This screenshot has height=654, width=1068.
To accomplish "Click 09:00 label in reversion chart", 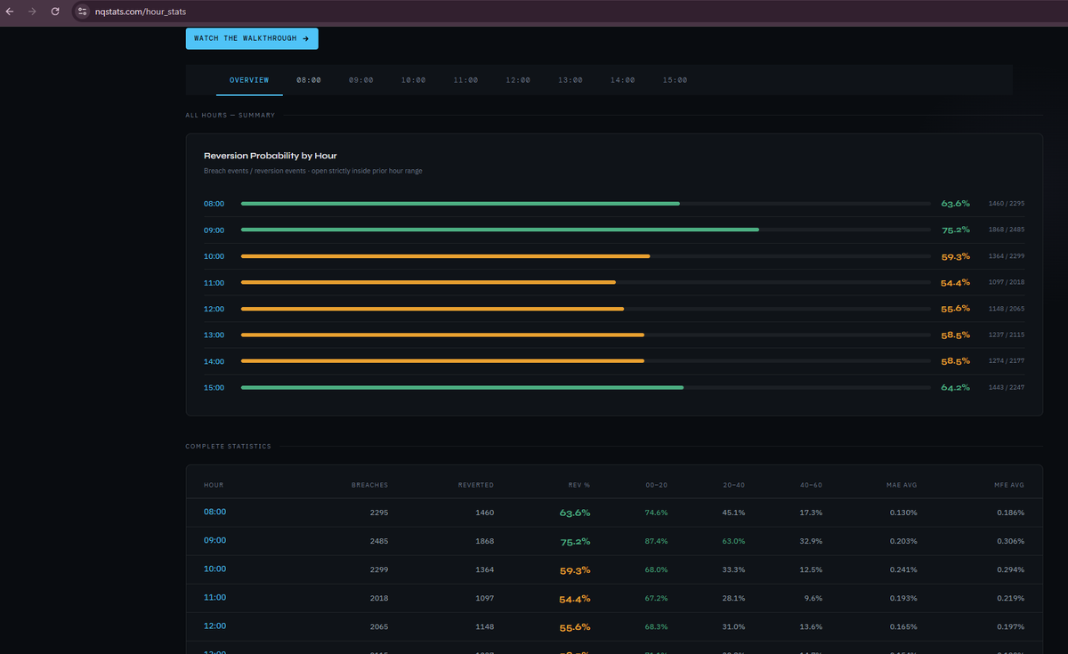I will coord(214,230).
